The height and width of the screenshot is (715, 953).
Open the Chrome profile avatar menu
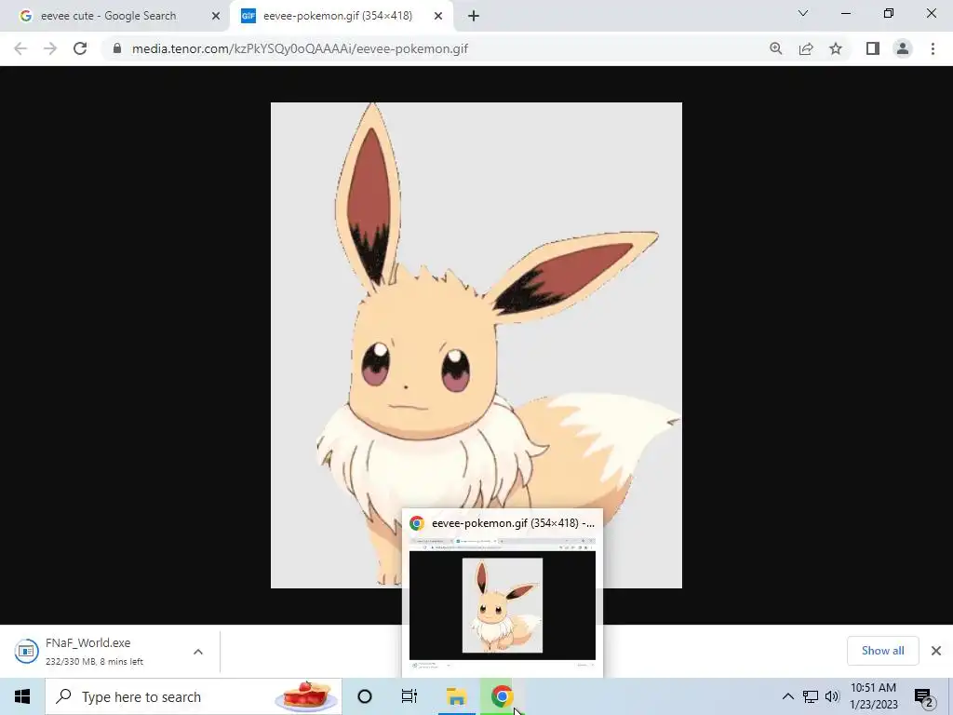point(903,48)
